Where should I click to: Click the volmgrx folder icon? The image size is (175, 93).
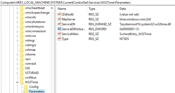pyautogui.click(x=22, y=45)
